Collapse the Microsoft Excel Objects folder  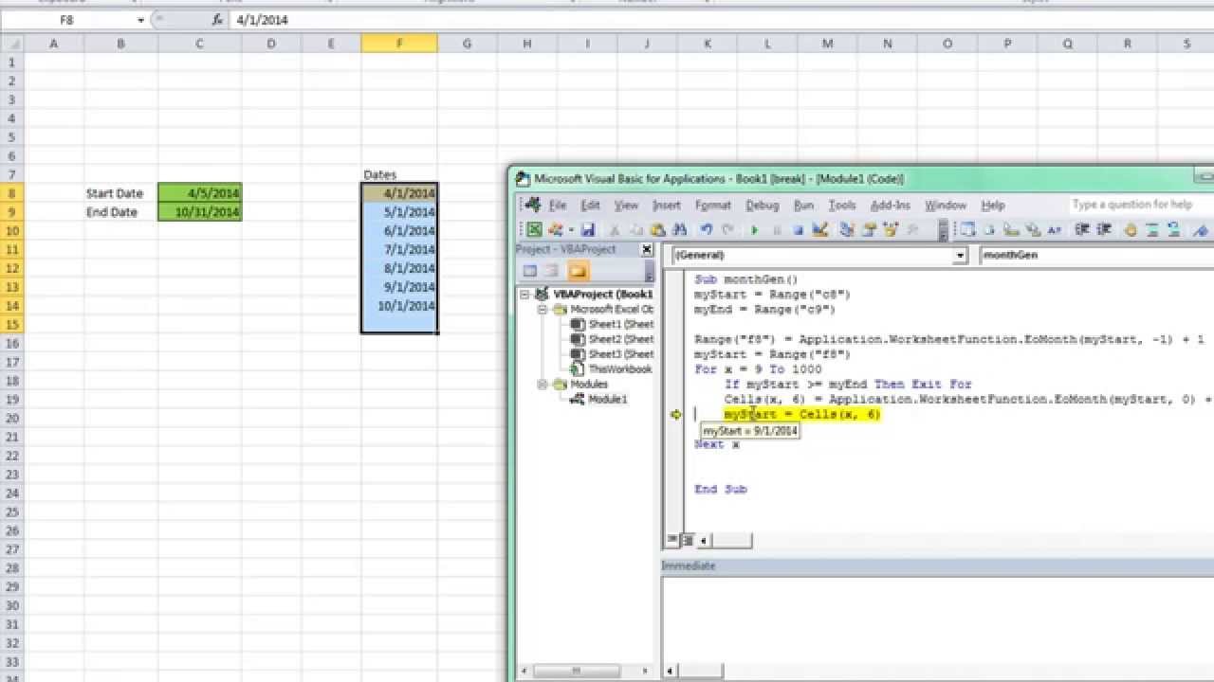tap(543, 309)
